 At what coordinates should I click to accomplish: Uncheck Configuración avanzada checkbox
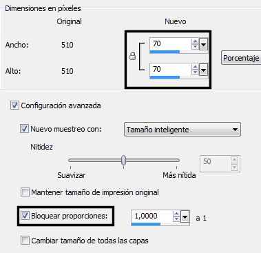click(x=14, y=105)
